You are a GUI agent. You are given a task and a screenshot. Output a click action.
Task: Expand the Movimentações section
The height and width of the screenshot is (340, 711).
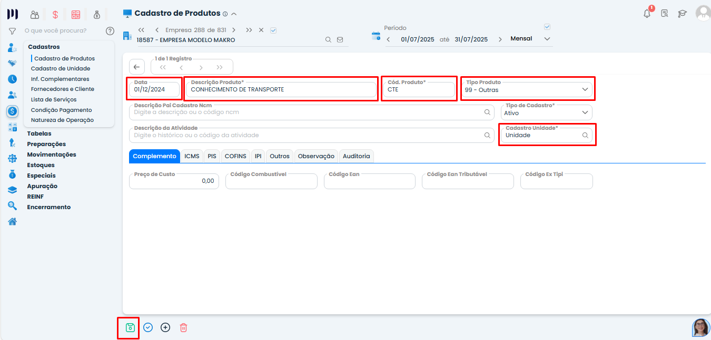tap(52, 154)
